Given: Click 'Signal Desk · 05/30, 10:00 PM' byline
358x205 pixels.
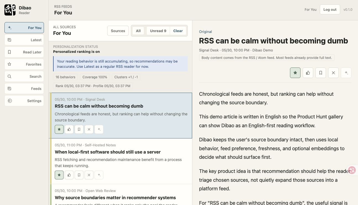Looking at the screenshot, I should 236,50.
